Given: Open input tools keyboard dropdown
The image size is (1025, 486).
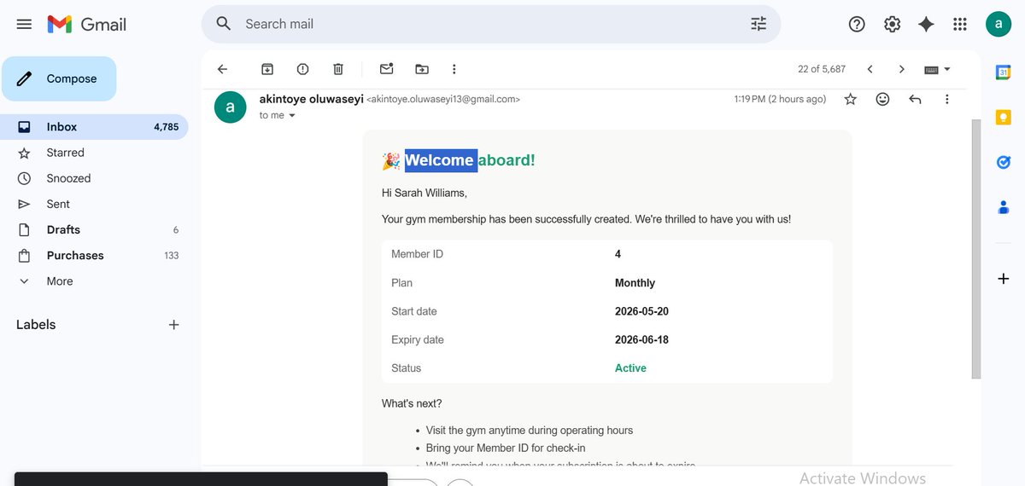Looking at the screenshot, I should [937, 69].
